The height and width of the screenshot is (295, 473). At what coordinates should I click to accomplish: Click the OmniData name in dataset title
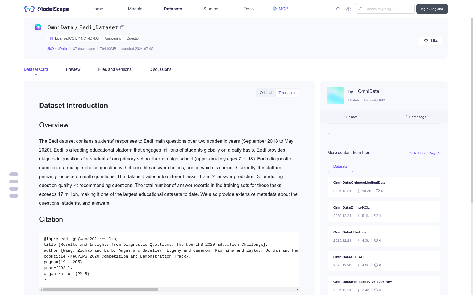coord(60,27)
